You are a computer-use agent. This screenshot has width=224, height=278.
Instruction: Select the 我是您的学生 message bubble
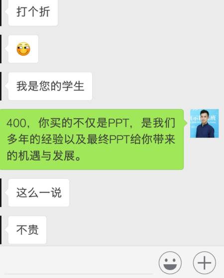50,86
